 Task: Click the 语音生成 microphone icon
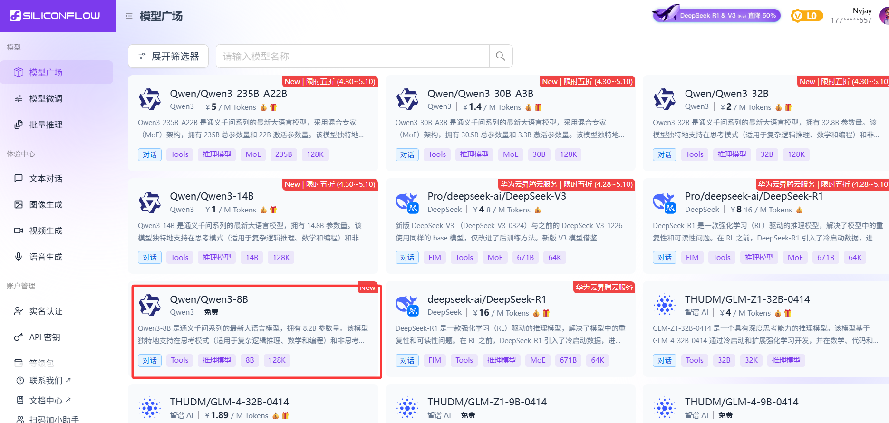tap(19, 257)
